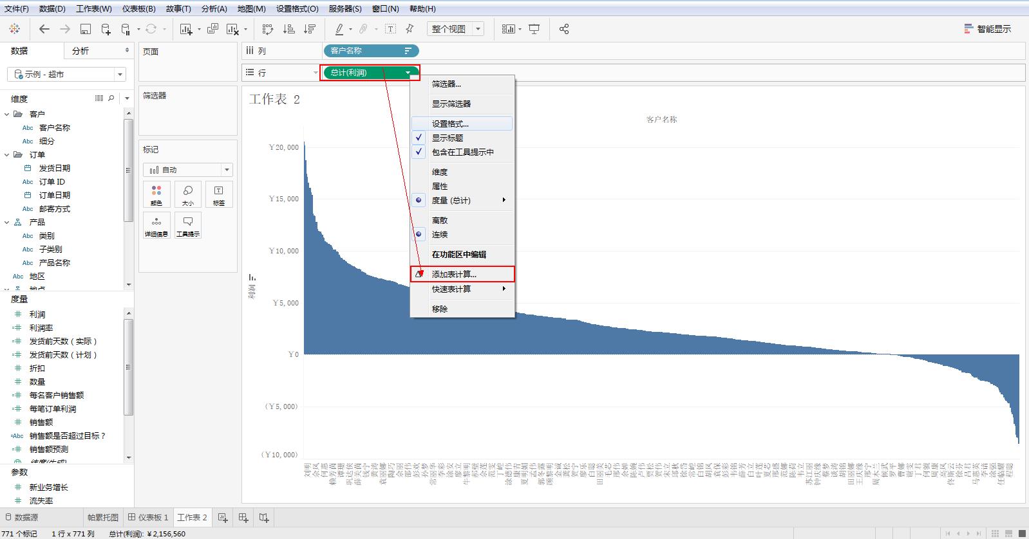Collapse the 产品 hierarchy in dimensions
The image size is (1029, 539).
click(x=7, y=222)
